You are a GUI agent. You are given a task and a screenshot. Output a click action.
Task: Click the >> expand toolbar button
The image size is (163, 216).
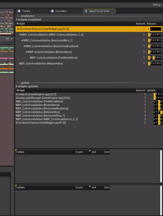point(7,39)
